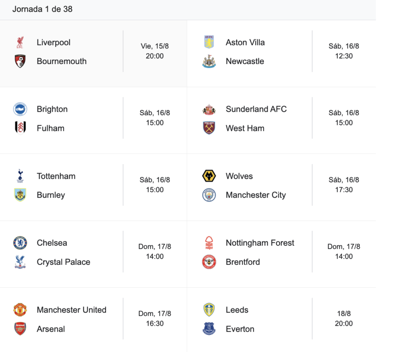Click the Wolves badge icon
The height and width of the screenshot is (352, 400).
(x=209, y=176)
